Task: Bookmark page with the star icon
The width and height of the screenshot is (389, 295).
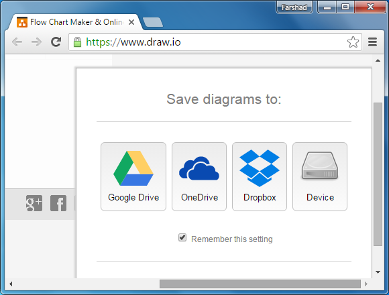Action: tap(353, 42)
